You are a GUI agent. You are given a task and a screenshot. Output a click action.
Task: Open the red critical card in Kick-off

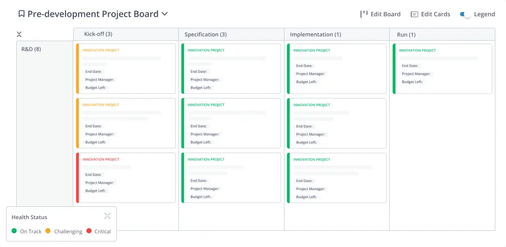point(126,177)
